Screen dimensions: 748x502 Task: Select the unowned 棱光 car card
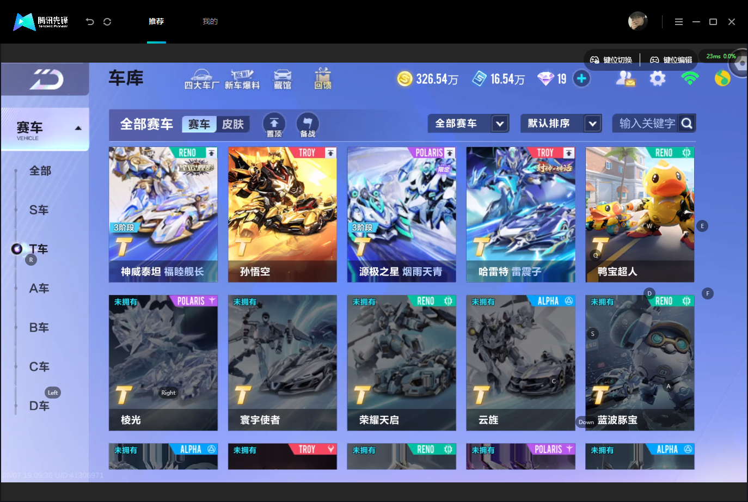[163, 363]
